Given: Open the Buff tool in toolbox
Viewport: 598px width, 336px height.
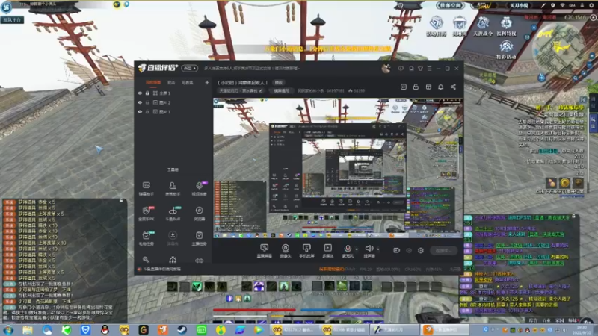Looking at the screenshot, I should tap(173, 214).
